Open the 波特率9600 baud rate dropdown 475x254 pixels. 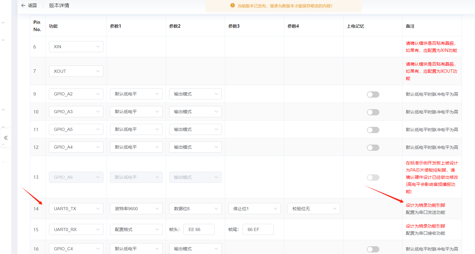pyautogui.click(x=136, y=209)
